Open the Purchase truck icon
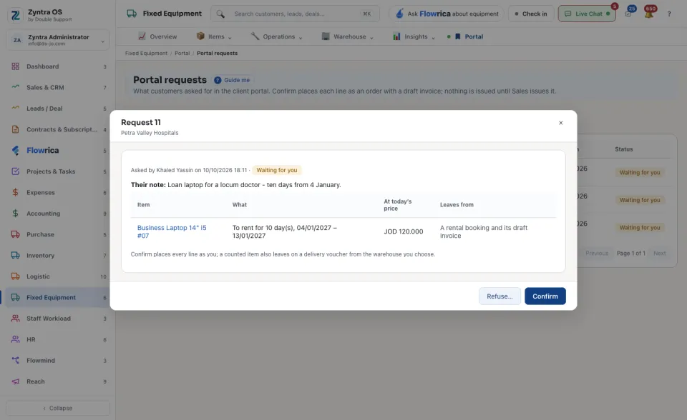The width and height of the screenshot is (687, 420). (15, 234)
